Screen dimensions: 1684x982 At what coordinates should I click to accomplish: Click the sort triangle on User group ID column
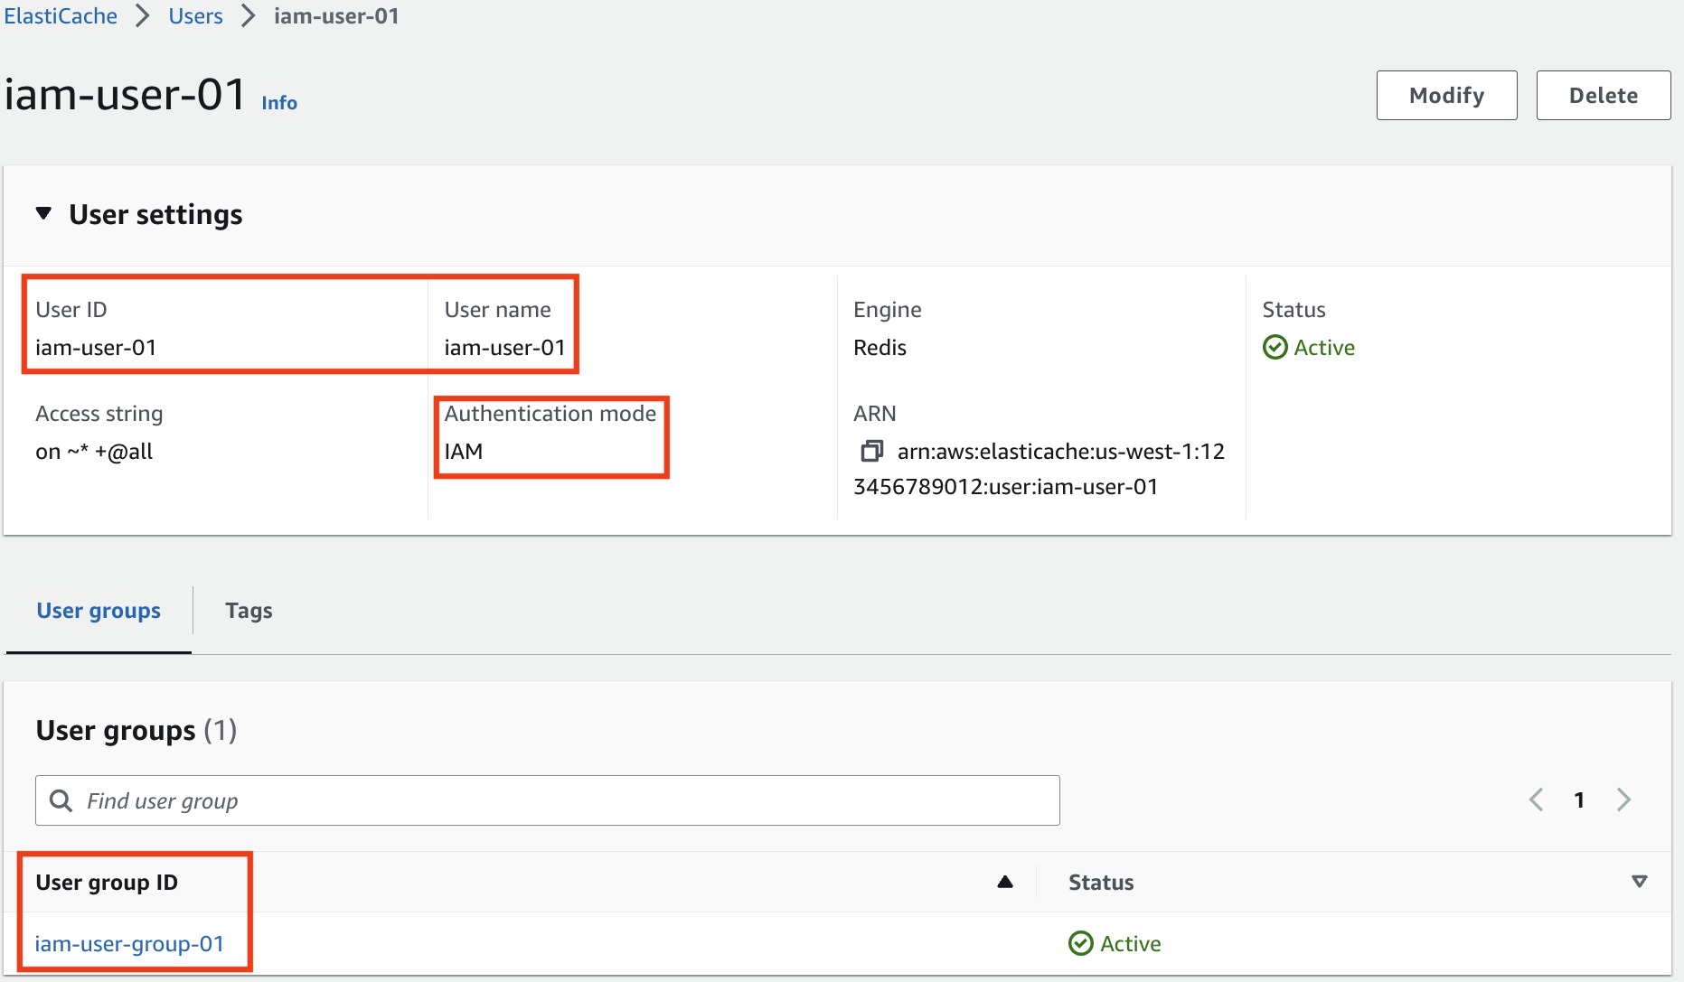click(1005, 882)
